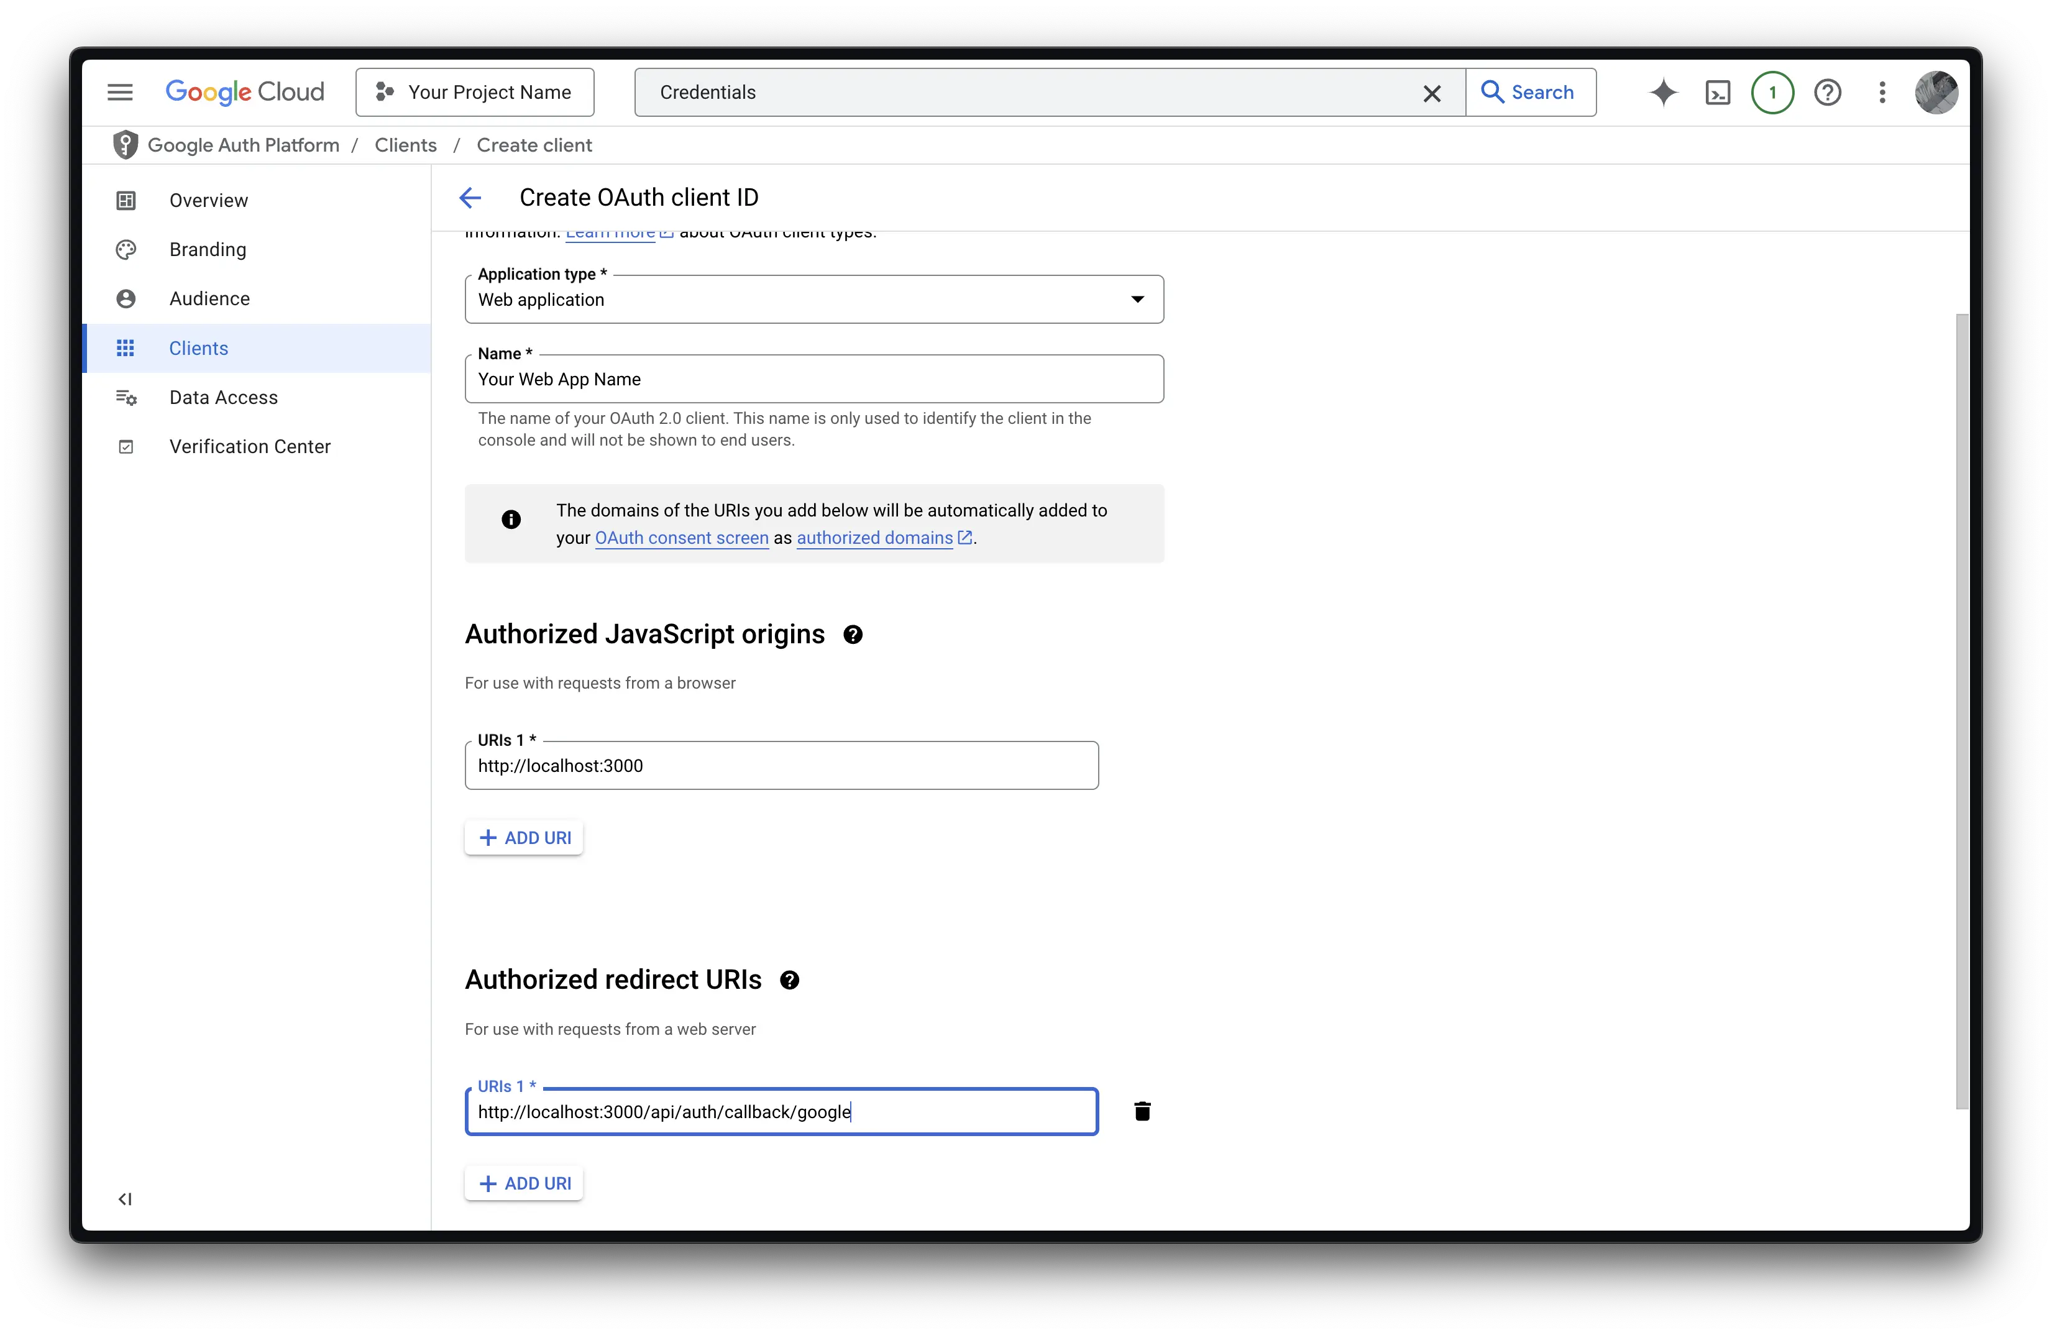Screen dimensions: 2052x1335
Task: Open the hamburger navigation menu
Action: (x=120, y=92)
